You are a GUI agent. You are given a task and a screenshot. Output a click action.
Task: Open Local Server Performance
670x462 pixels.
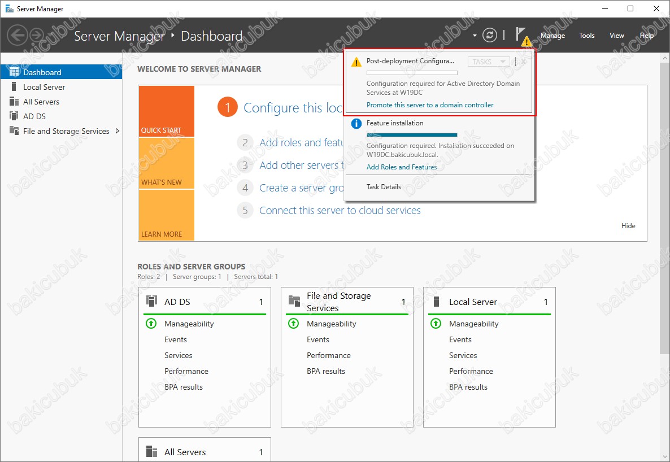(471, 371)
